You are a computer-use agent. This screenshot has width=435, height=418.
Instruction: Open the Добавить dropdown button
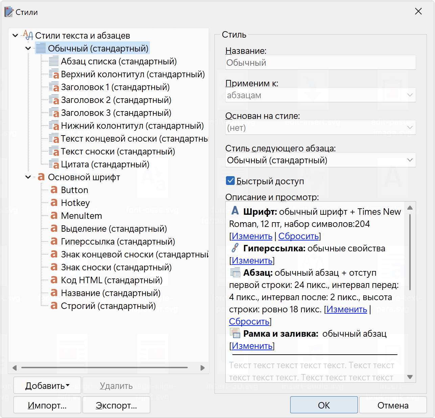coord(47,385)
